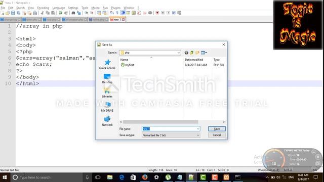
Task: Sort by the Date modified column header
Action: (x=194, y=60)
